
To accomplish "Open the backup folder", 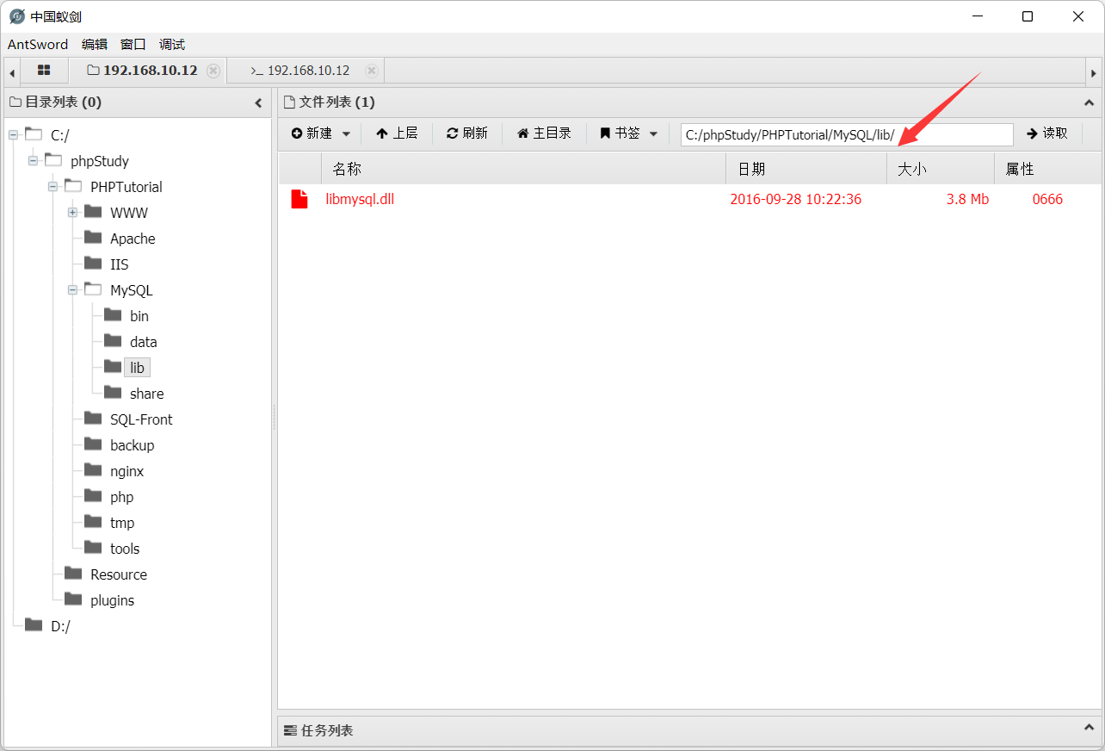I will pos(120,444).
